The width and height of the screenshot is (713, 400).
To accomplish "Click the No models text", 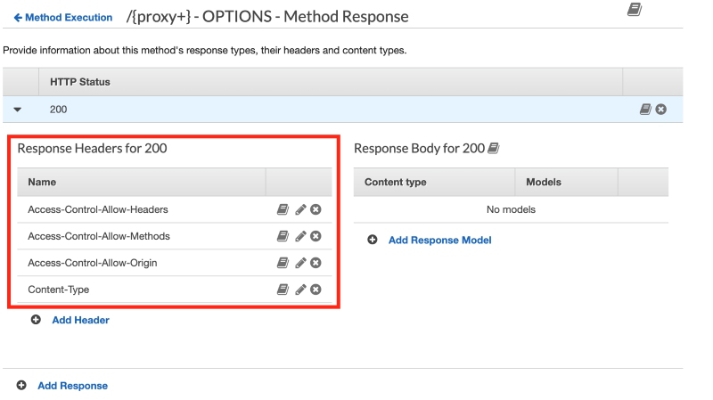I will point(511,209).
